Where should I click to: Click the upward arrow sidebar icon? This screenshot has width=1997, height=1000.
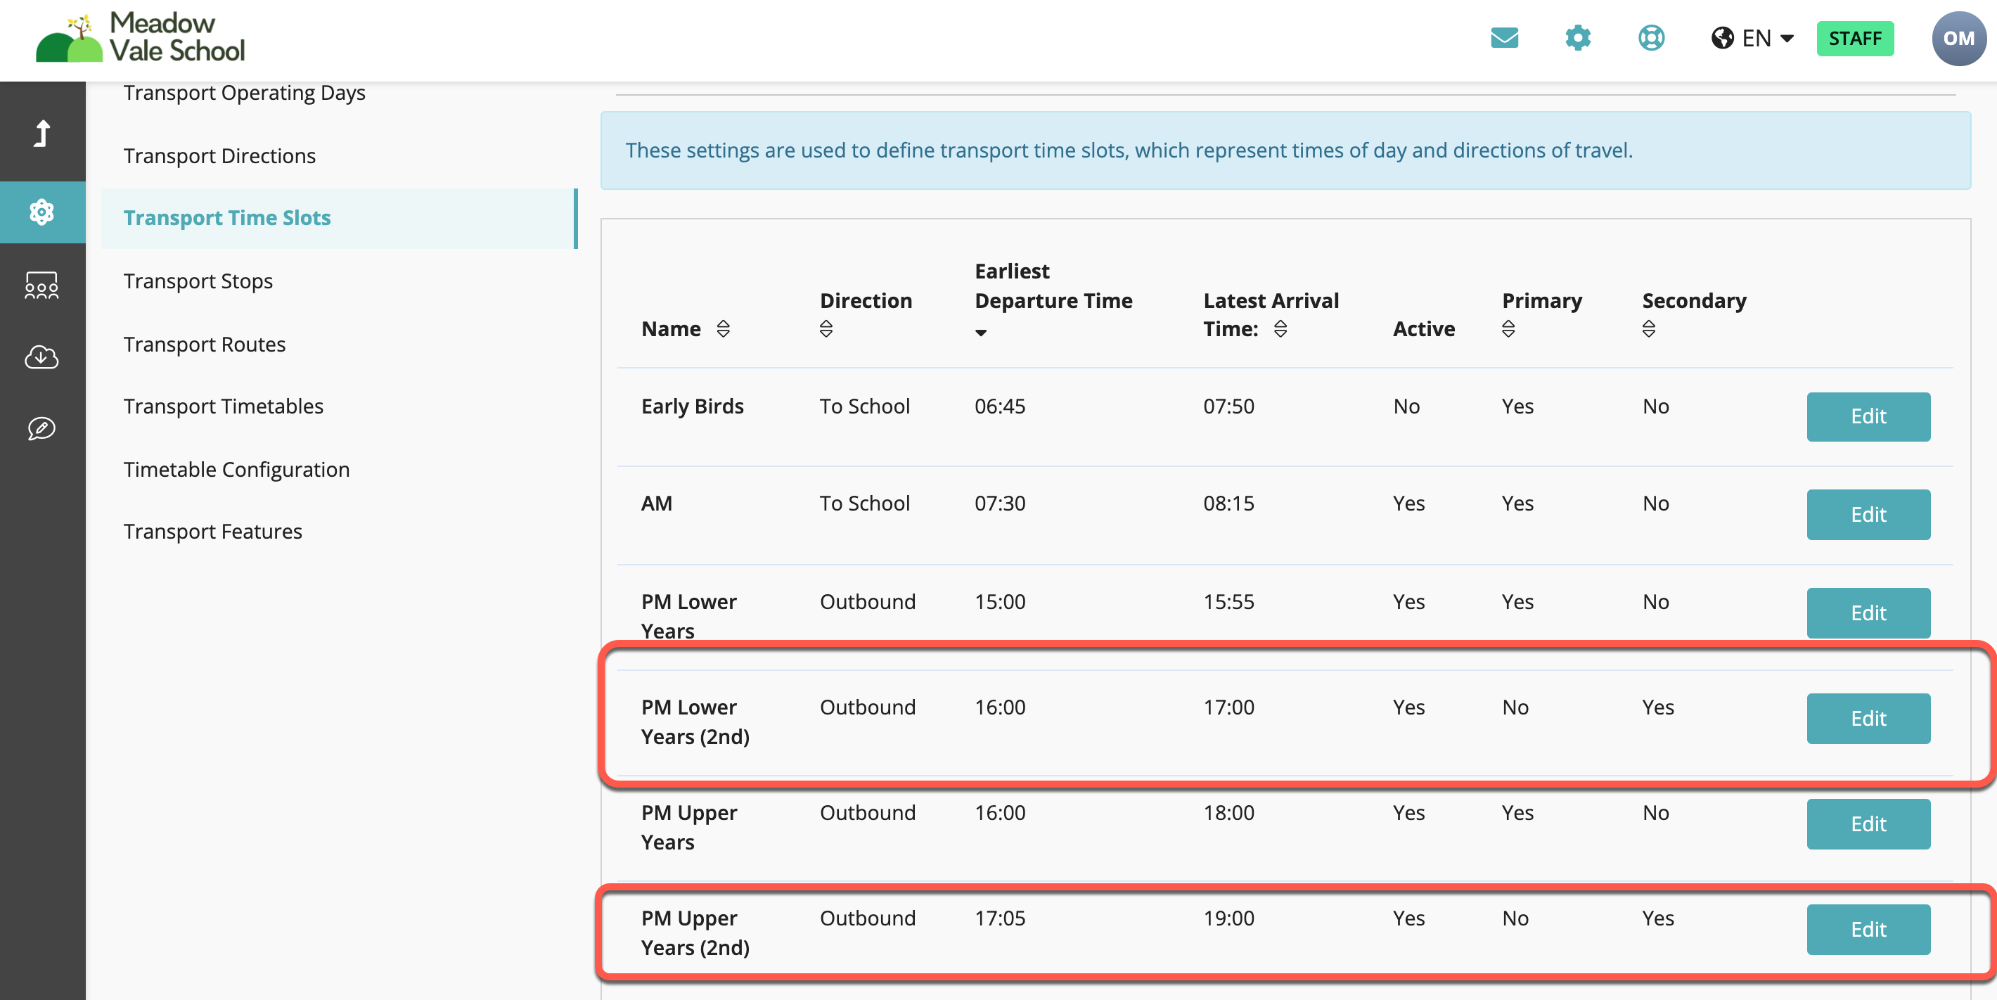coord(42,134)
